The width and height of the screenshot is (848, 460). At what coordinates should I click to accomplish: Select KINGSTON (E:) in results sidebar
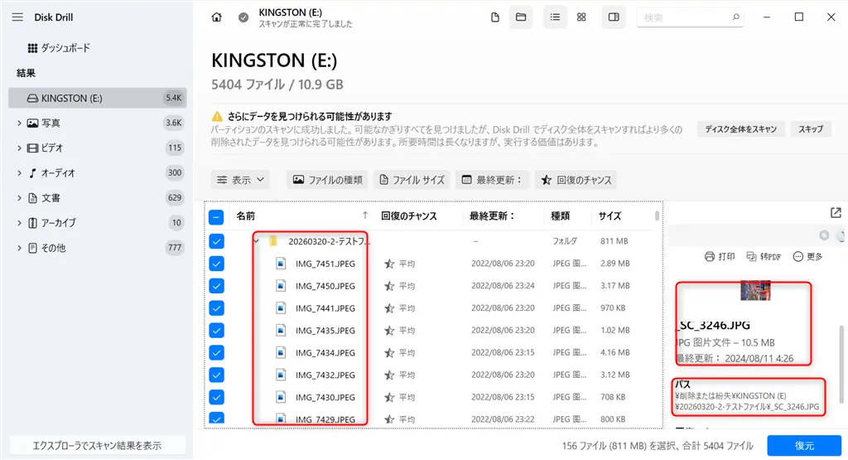pyautogui.click(x=98, y=98)
